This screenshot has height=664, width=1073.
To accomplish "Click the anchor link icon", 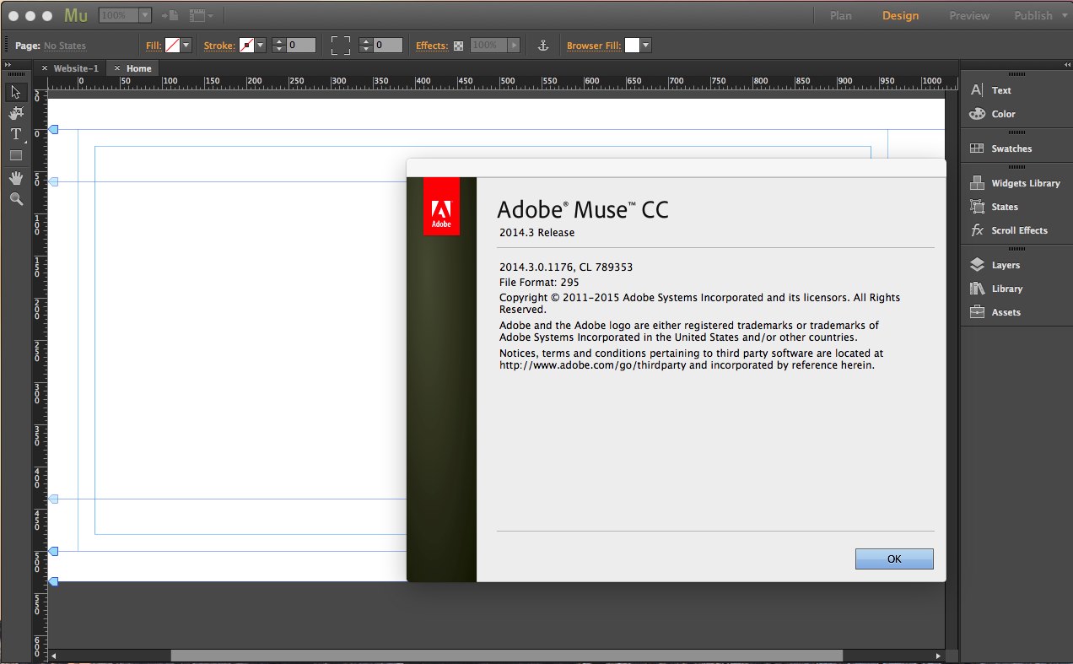I will pyautogui.click(x=543, y=46).
